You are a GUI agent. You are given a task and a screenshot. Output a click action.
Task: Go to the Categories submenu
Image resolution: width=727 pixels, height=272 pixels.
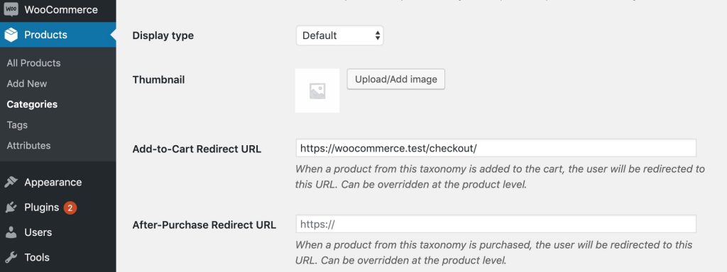(x=32, y=104)
